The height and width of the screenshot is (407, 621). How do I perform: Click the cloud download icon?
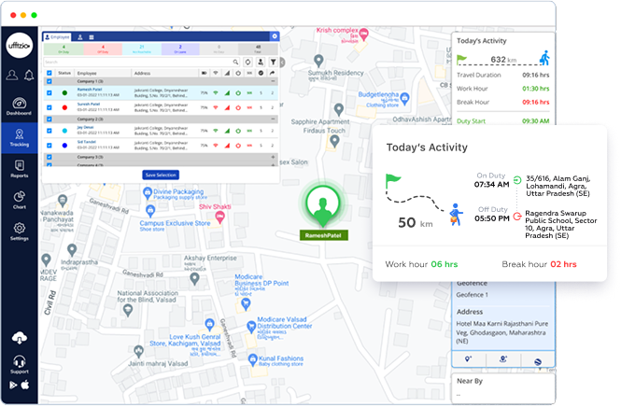click(x=20, y=338)
